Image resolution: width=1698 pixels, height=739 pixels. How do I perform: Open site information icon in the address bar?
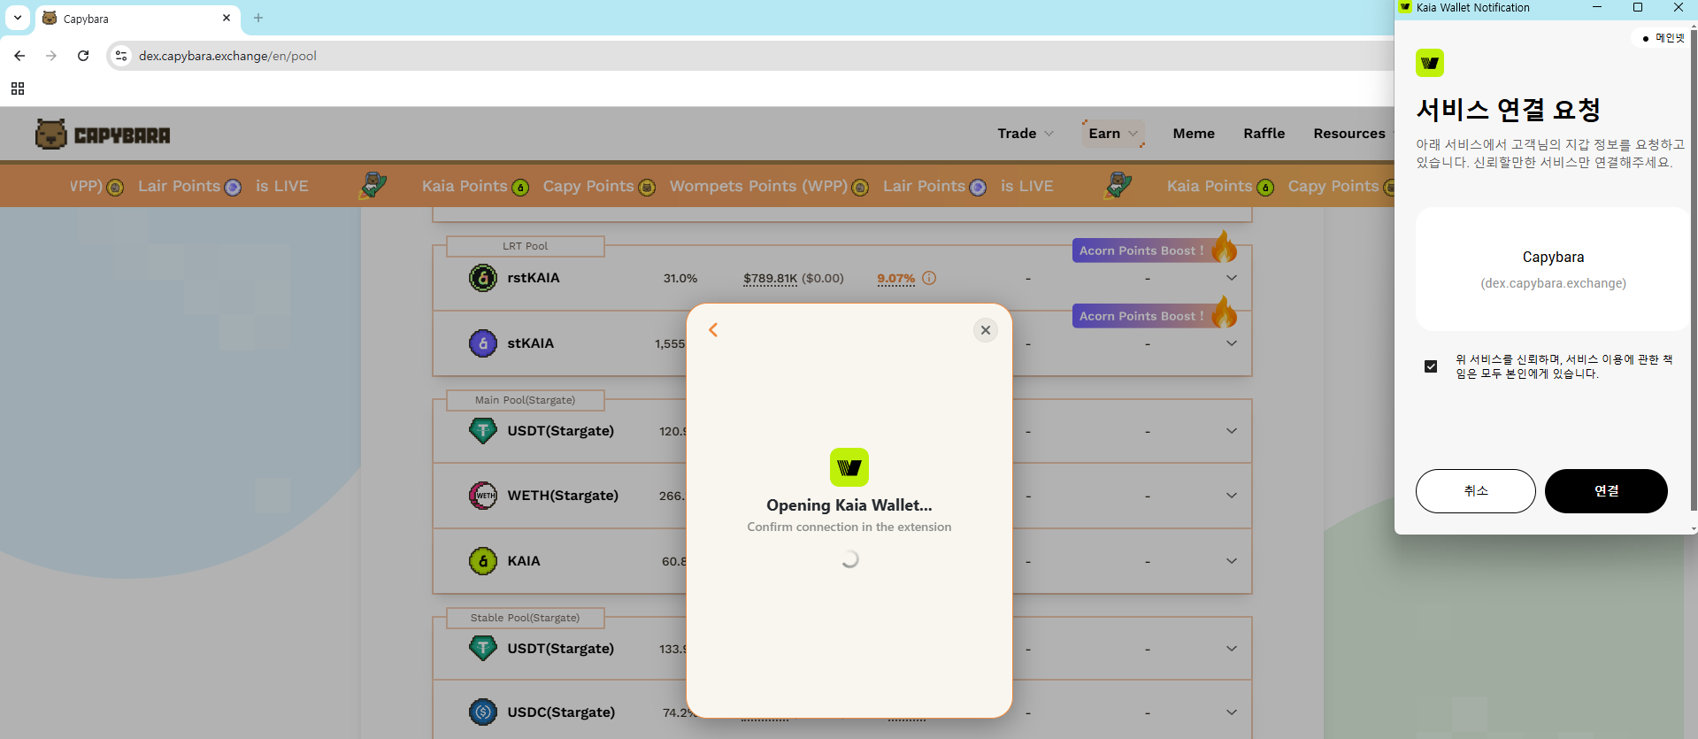(x=121, y=56)
